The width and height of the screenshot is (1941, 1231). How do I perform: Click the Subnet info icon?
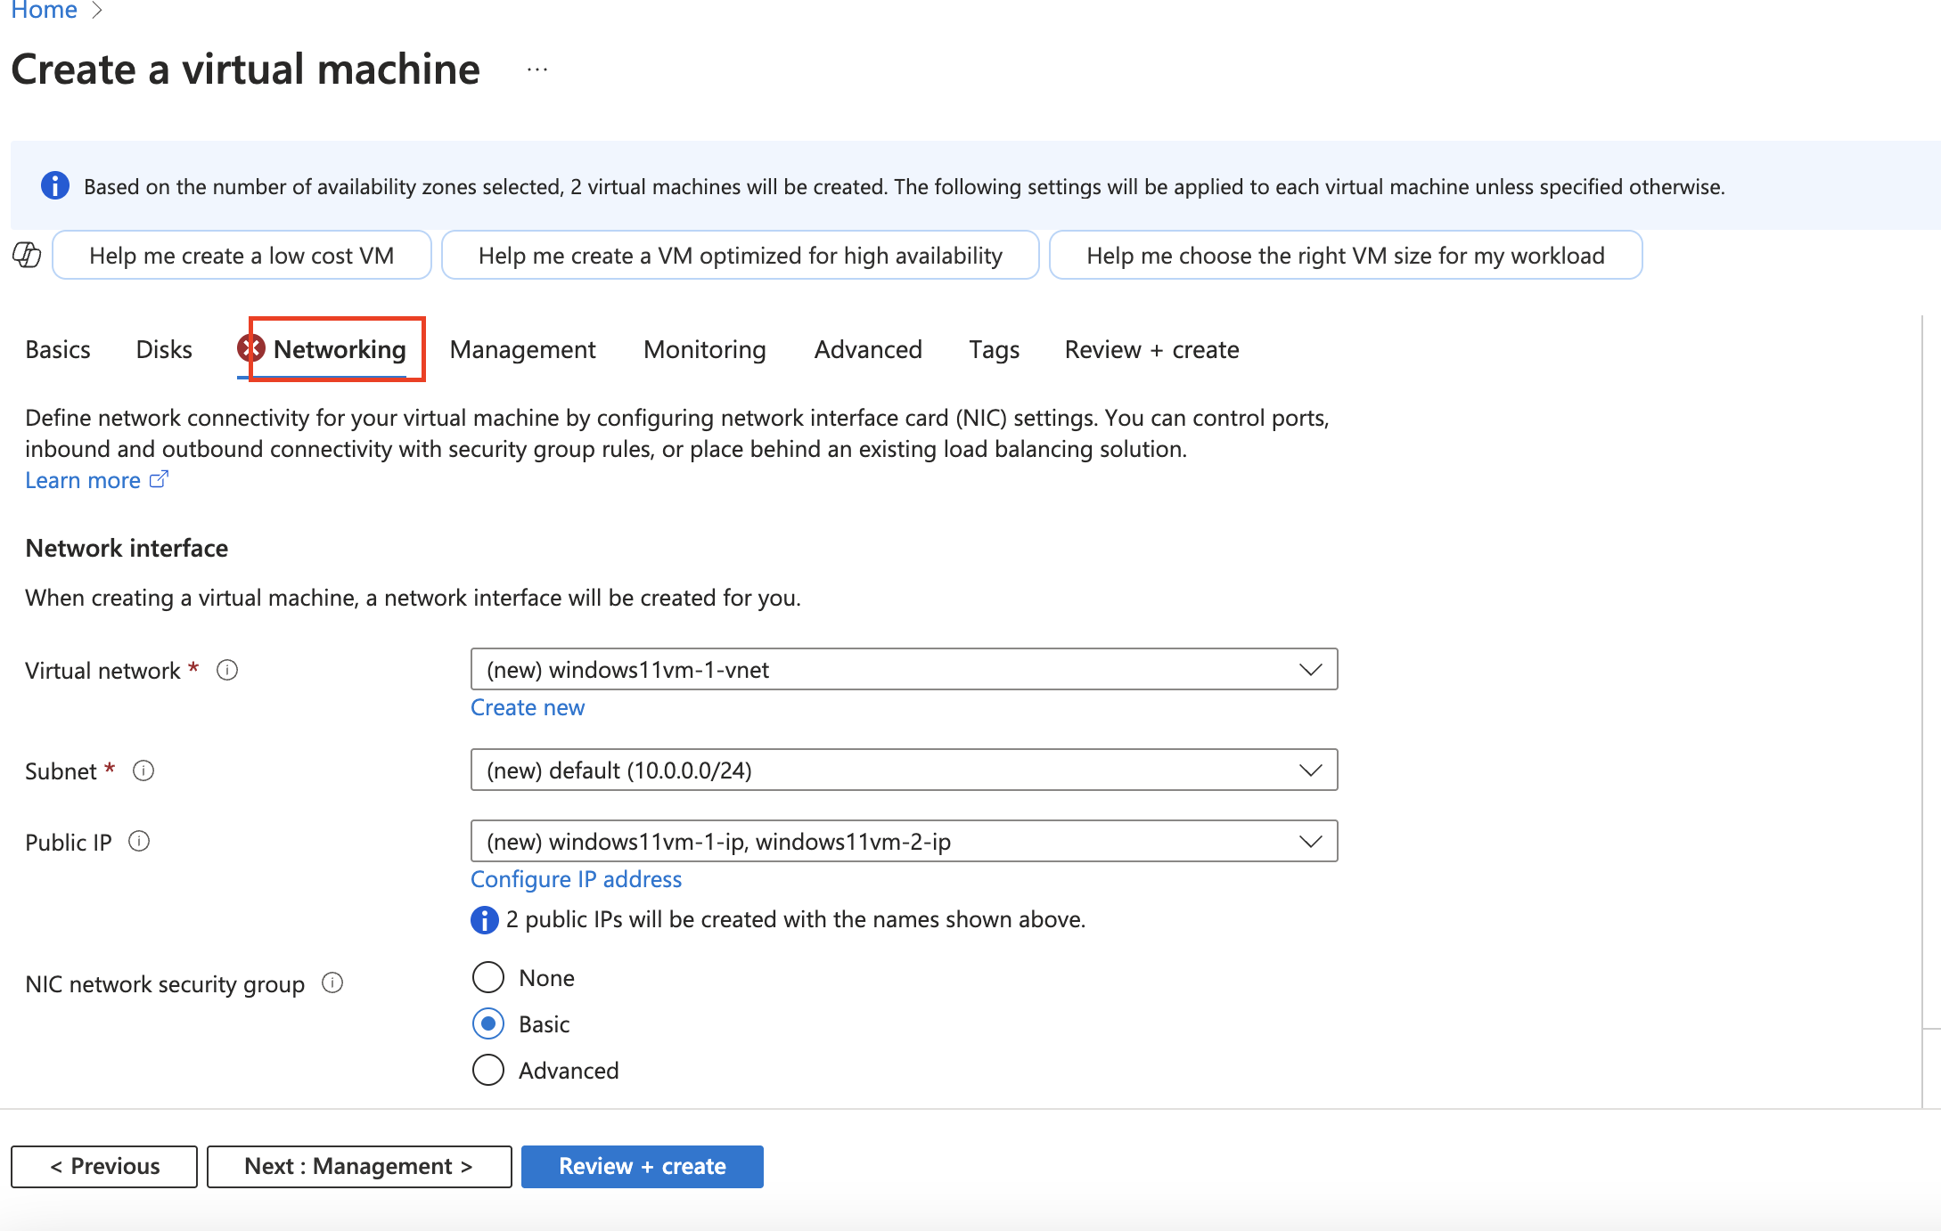143,770
